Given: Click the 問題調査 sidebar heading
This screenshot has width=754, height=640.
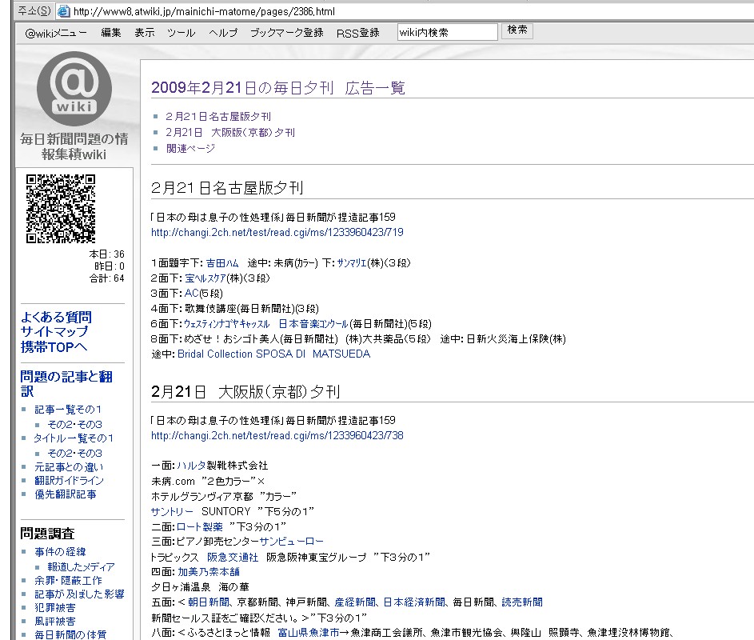Looking at the screenshot, I should click(48, 534).
